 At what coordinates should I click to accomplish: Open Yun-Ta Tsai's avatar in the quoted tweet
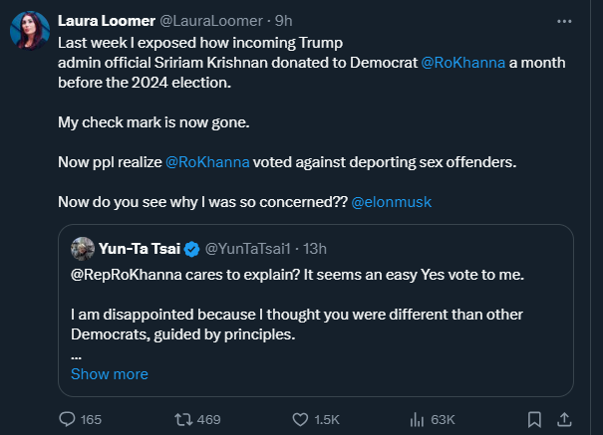[83, 247]
